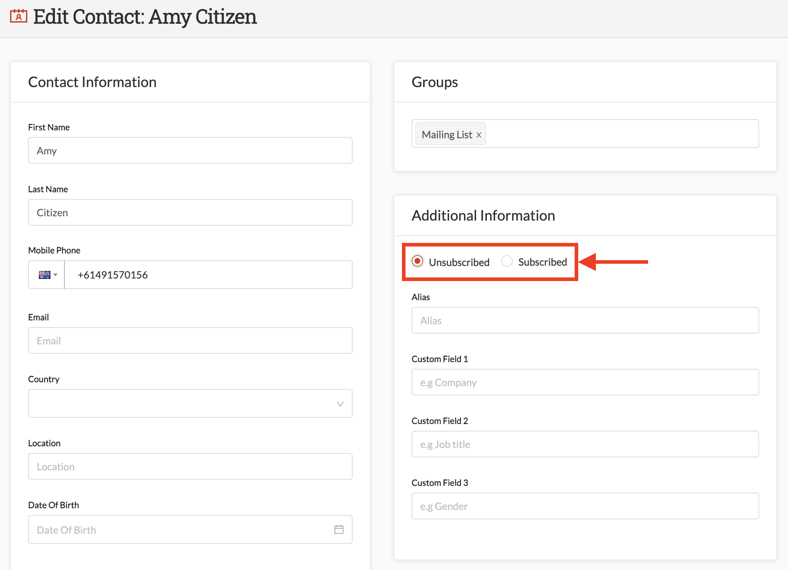Screen dimensions: 788x570
Task: Open the country flag dialing code selector
Action: (47, 275)
